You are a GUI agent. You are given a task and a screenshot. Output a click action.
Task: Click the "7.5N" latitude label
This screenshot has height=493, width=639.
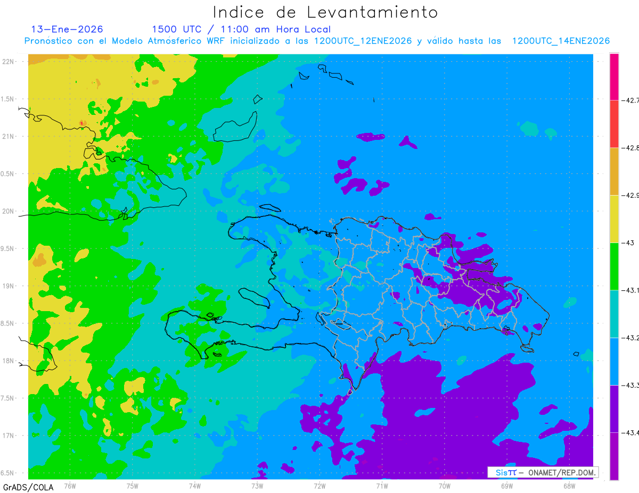click(x=7, y=398)
